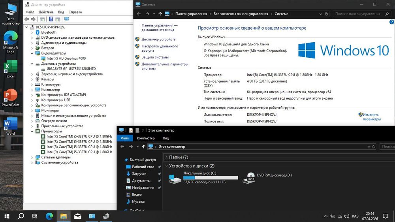Click Дополнительные параметры системы link

[x=165, y=66]
